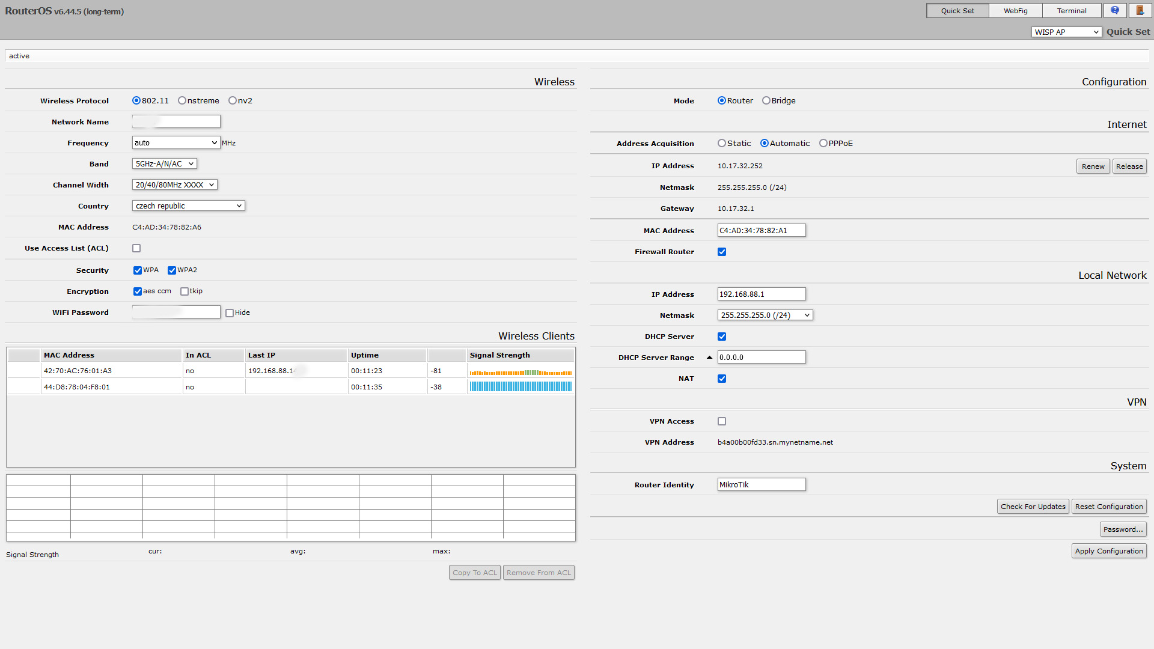Open the Channel Width dropdown
This screenshot has width=1154, height=649.
pos(174,185)
